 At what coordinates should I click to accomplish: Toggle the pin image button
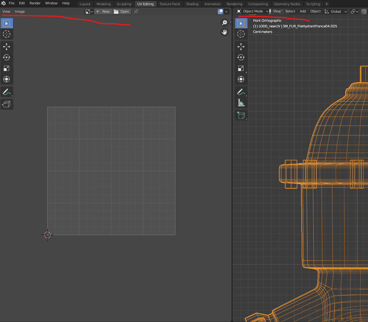coord(136,12)
